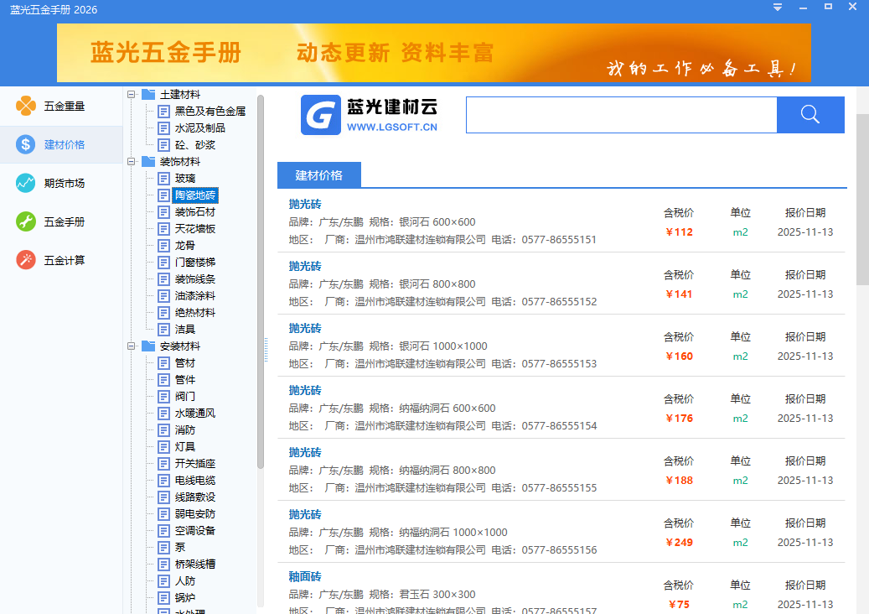869x614 pixels.
Task: Select 油漆涂料 tree item
Action: (x=194, y=296)
